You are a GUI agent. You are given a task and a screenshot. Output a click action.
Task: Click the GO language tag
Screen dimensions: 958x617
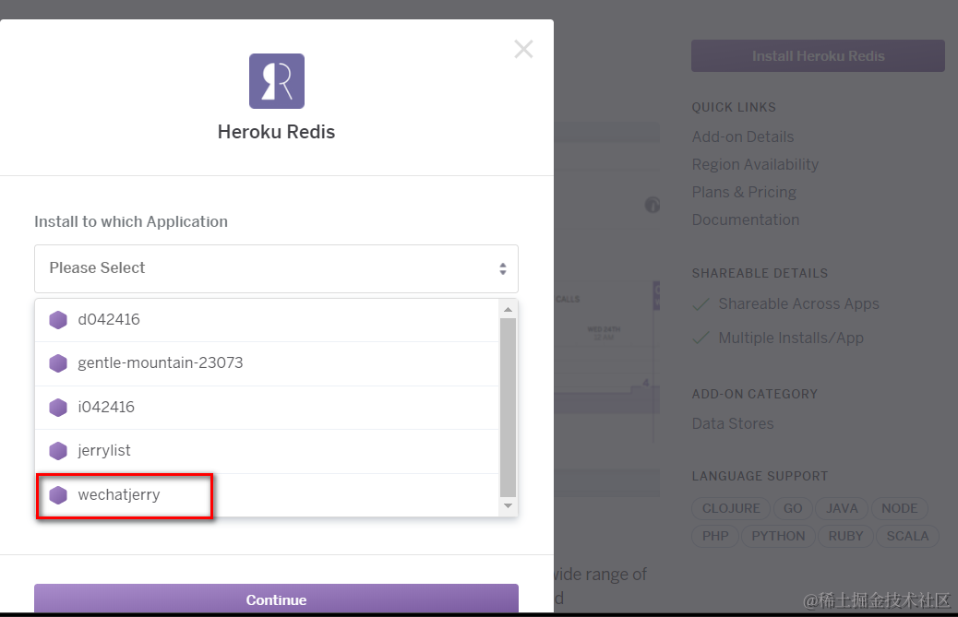click(x=793, y=508)
